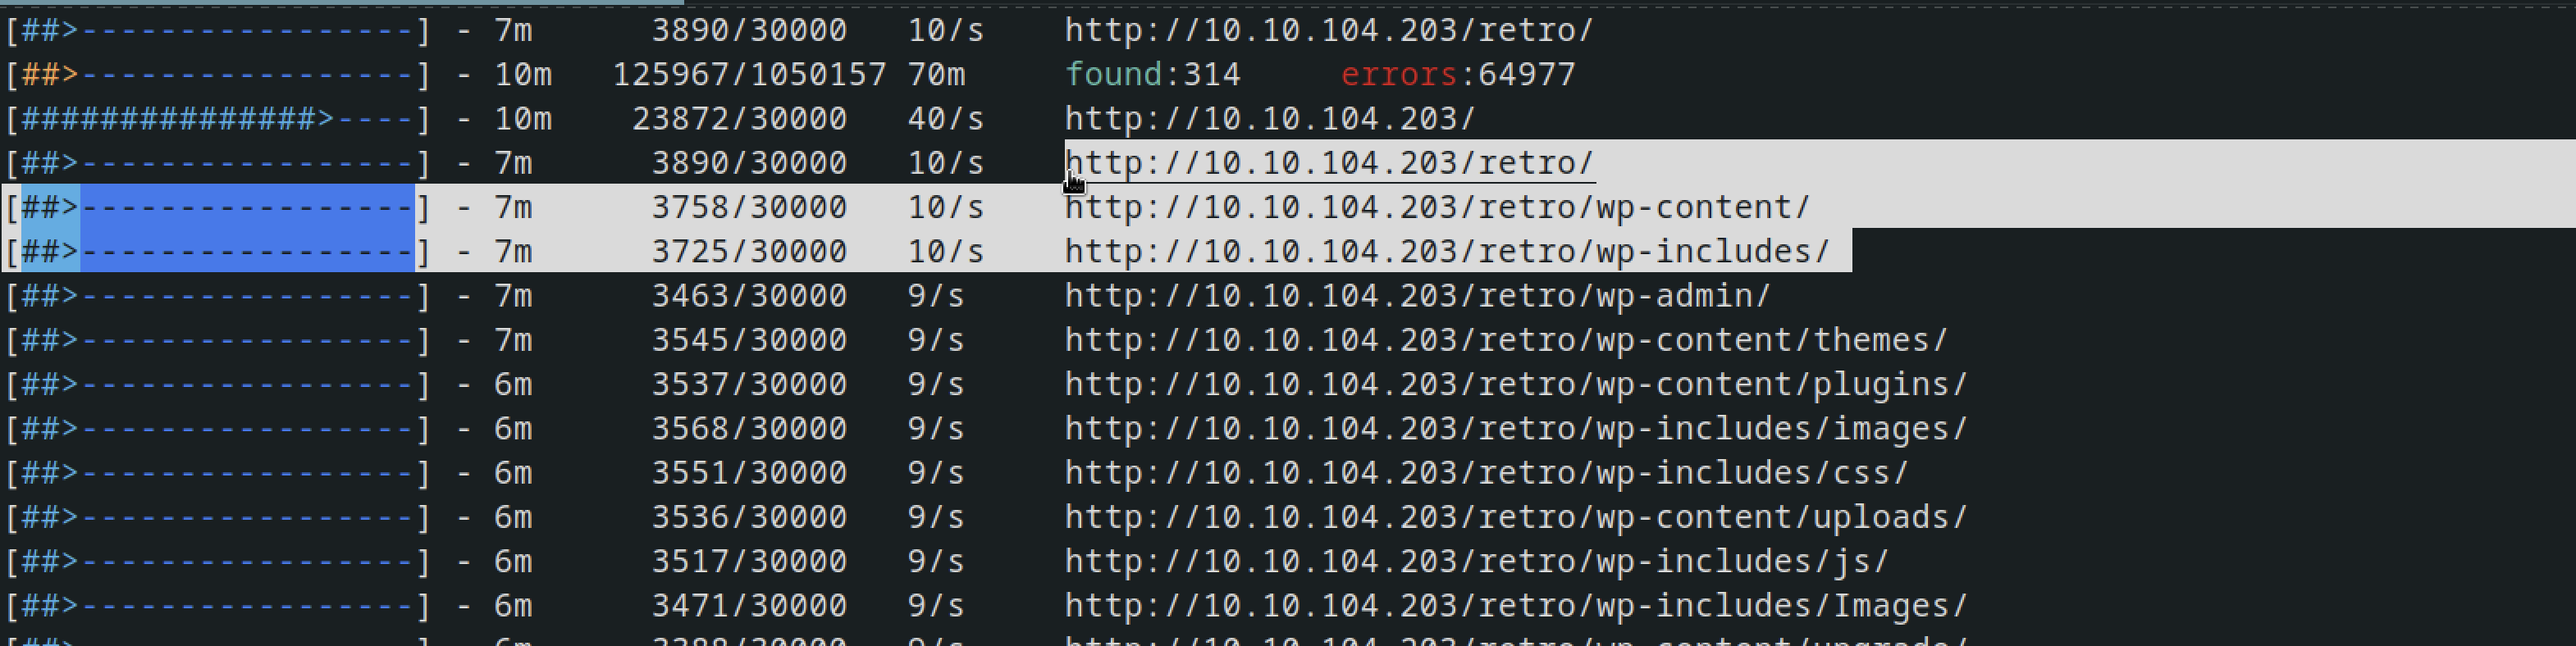Click the 125967/1050157 total request count

tap(749, 74)
